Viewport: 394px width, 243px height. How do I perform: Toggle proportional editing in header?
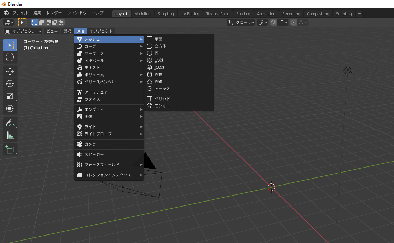pos(293,22)
